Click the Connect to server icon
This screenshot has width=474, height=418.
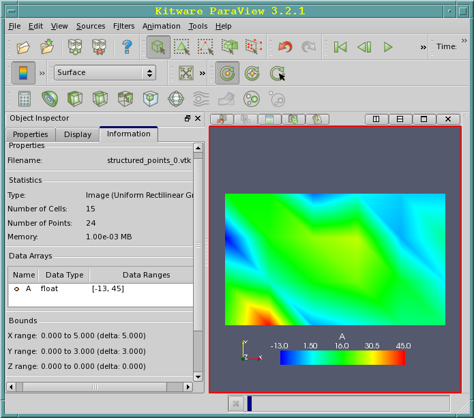pyautogui.click(x=75, y=47)
